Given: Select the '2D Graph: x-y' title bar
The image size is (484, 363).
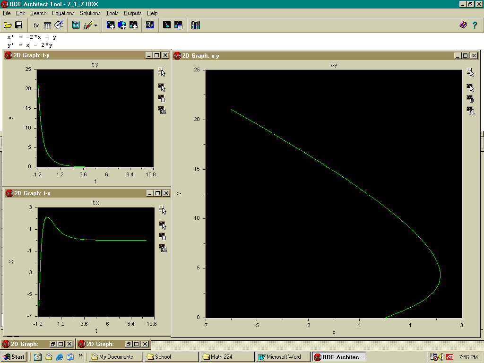Looking at the screenshot, I should pos(326,56).
